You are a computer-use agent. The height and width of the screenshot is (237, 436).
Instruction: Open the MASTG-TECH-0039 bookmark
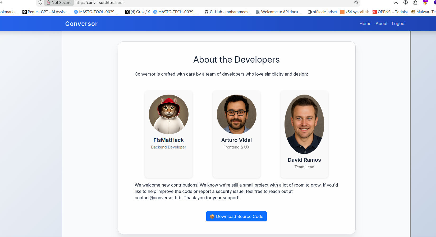tap(176, 12)
